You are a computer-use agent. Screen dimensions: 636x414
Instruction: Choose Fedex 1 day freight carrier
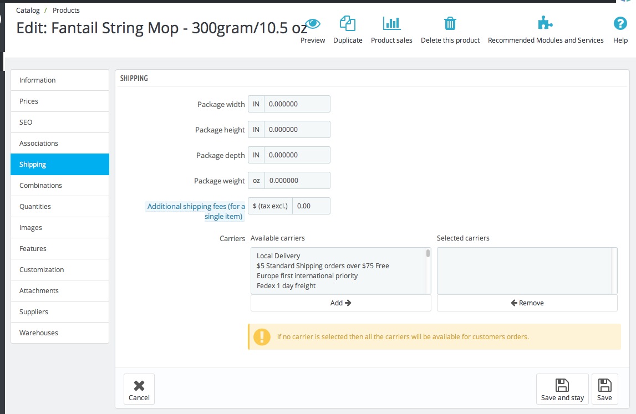click(286, 286)
